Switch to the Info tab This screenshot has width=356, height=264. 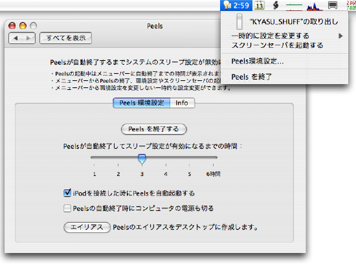tap(182, 103)
